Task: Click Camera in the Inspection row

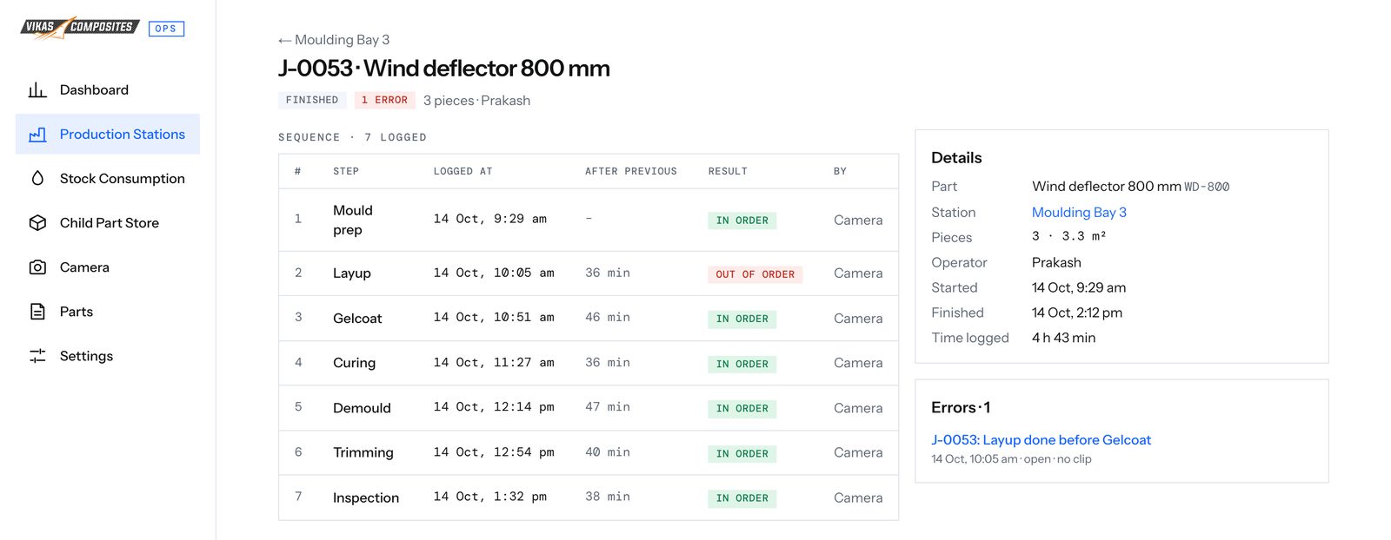Action: coord(858,498)
